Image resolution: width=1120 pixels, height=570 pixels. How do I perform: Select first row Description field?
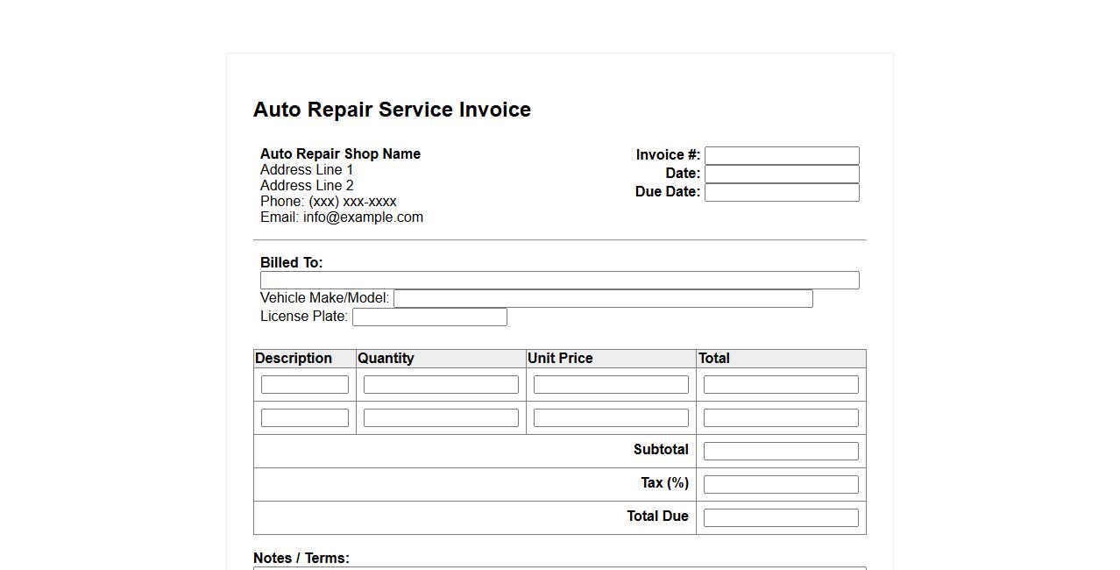305,384
